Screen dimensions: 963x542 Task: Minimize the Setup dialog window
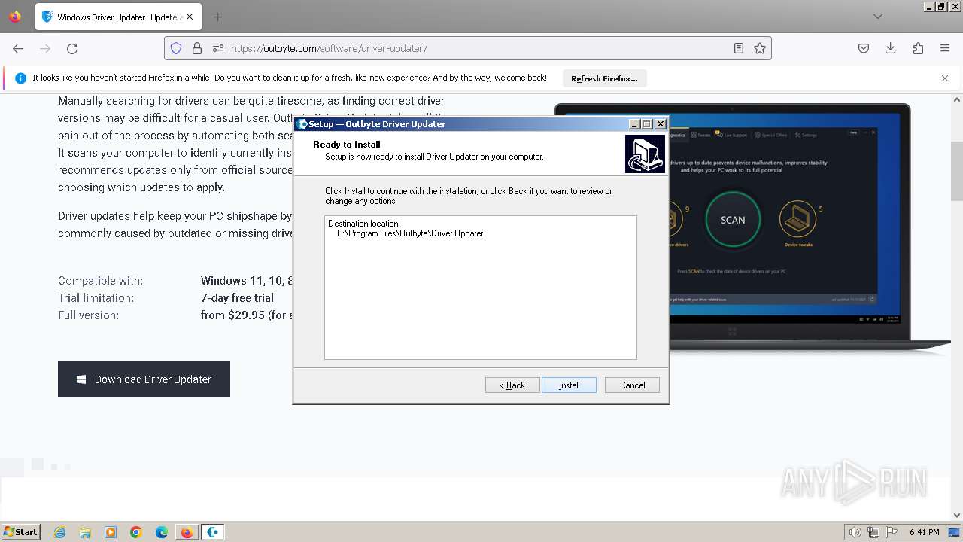coord(634,124)
